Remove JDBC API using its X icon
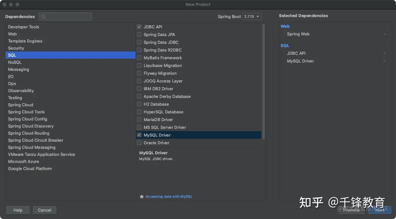The height and width of the screenshot is (219, 396). click(385, 53)
